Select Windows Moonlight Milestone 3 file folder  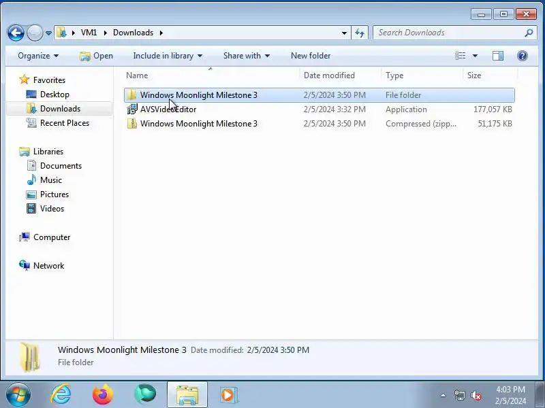[319, 95]
